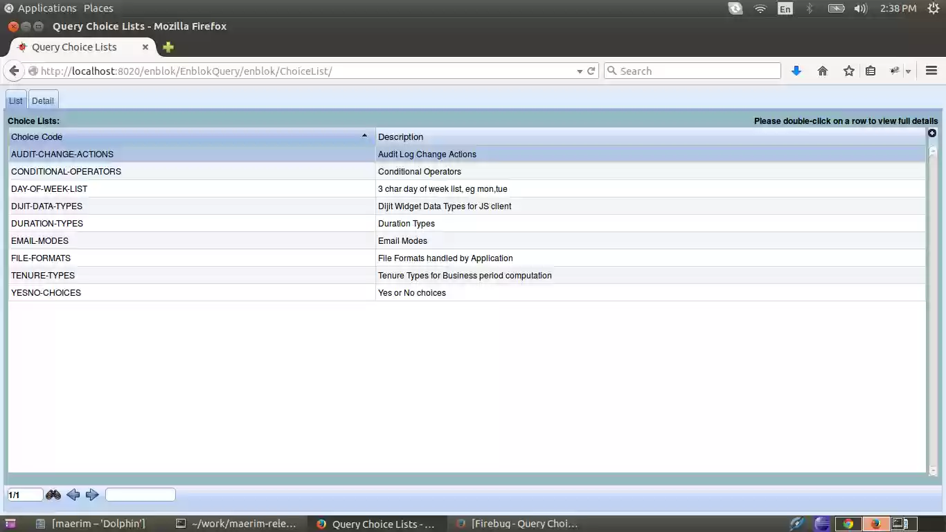Open the bookmarks toolbar chevron dropdown
The image size is (946, 532).
pyautogui.click(x=907, y=71)
